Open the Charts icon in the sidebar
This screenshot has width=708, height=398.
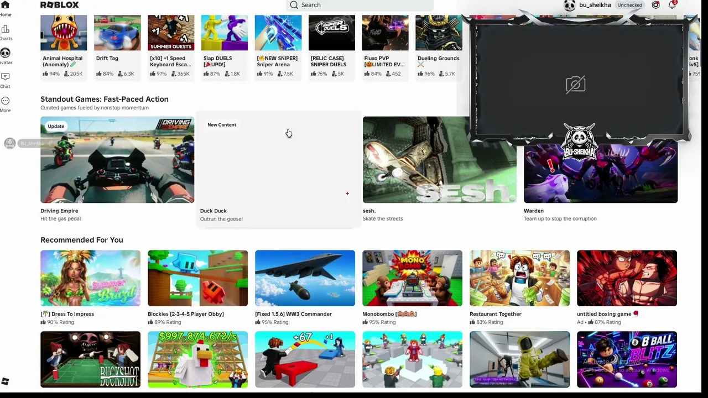(5, 29)
